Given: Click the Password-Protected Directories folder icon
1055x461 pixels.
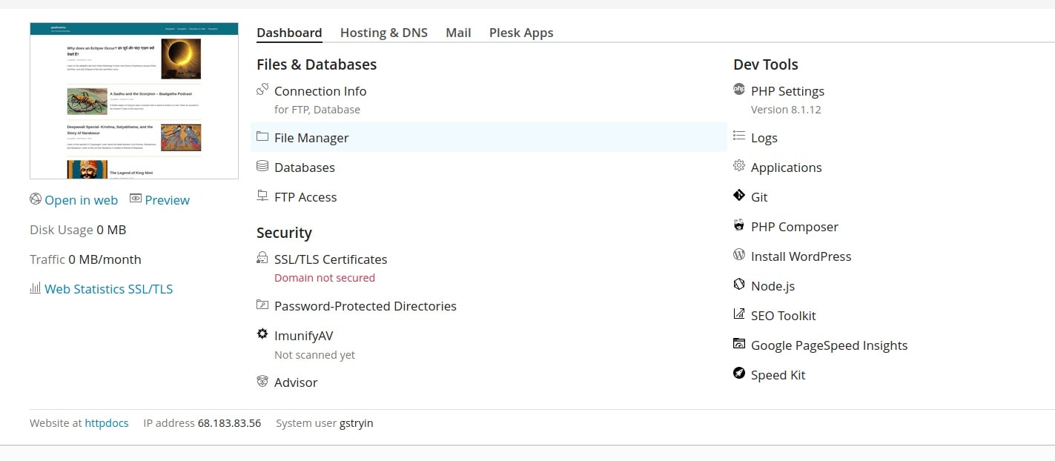Looking at the screenshot, I should coord(262,305).
